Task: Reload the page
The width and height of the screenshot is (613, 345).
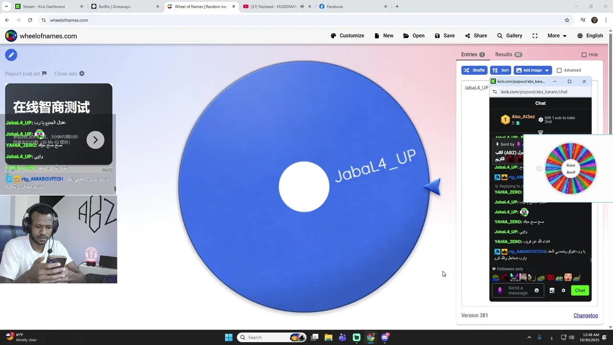Action: click(x=30, y=20)
